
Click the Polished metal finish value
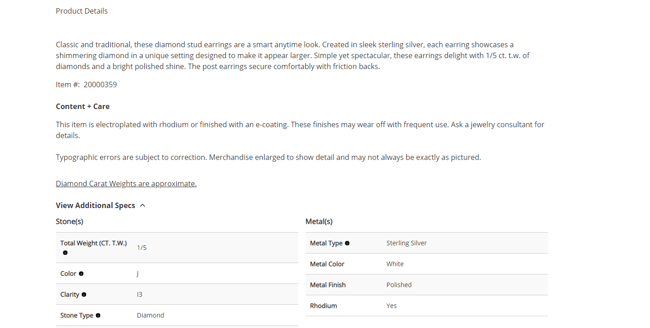[x=399, y=285]
